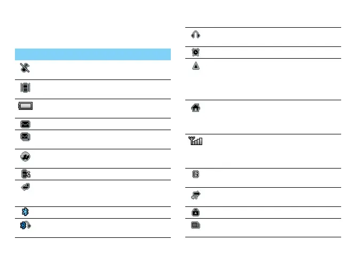
Task: Click the memory card icon
Action: tap(195, 225)
